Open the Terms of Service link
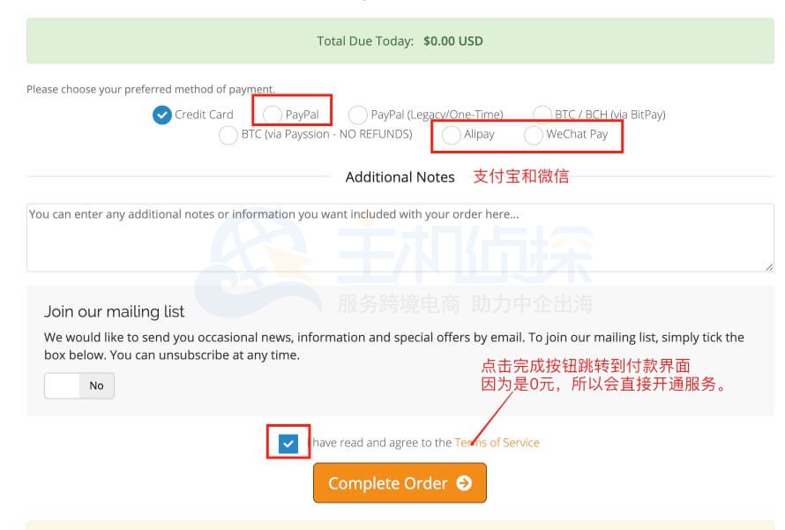This screenshot has height=530, width=785. point(497,443)
